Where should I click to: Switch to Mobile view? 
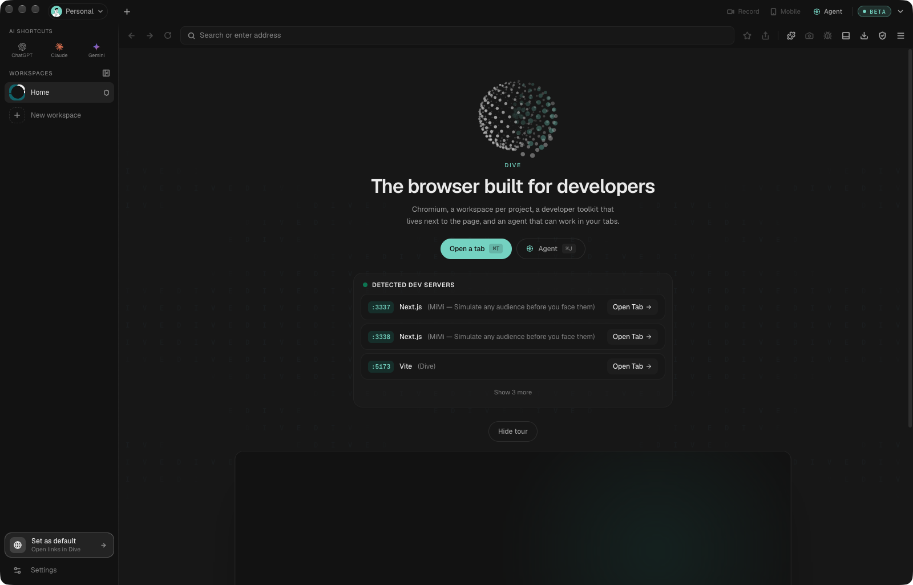[785, 11]
